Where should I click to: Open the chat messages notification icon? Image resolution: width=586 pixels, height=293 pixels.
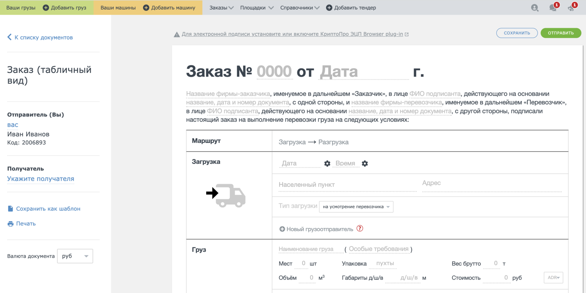tap(553, 8)
